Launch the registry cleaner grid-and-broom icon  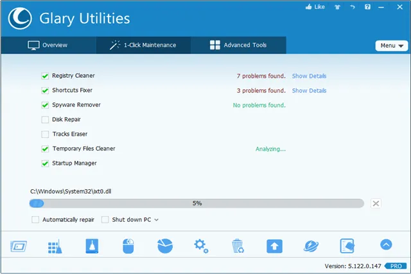click(x=55, y=246)
